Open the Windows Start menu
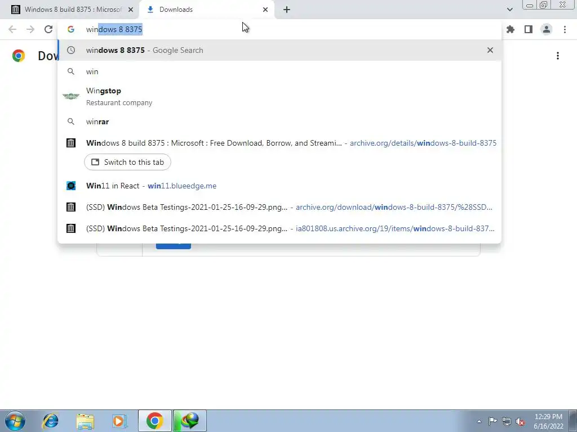577x432 pixels. click(x=15, y=421)
